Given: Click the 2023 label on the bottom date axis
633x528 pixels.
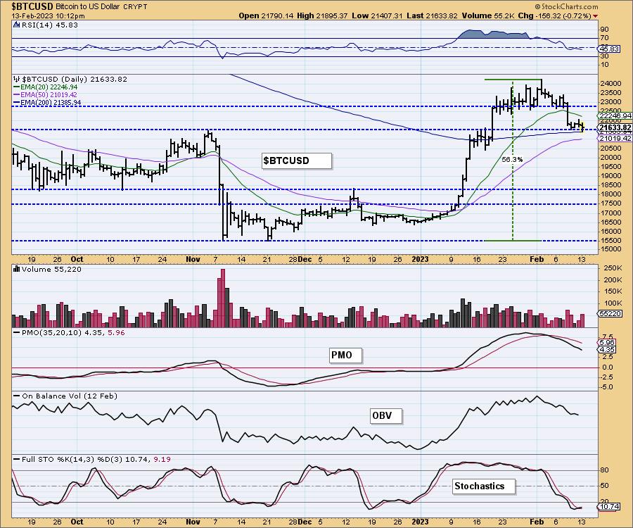Looking at the screenshot, I should (420, 522).
